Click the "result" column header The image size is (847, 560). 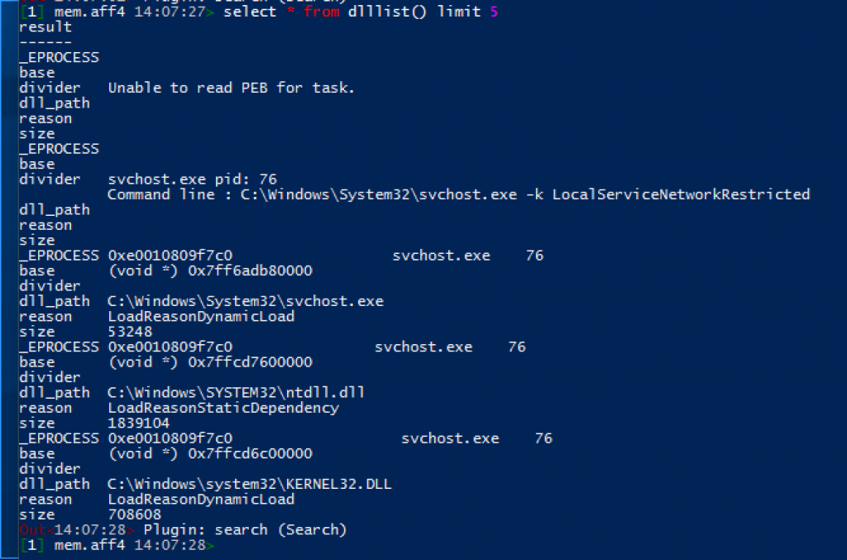click(45, 27)
